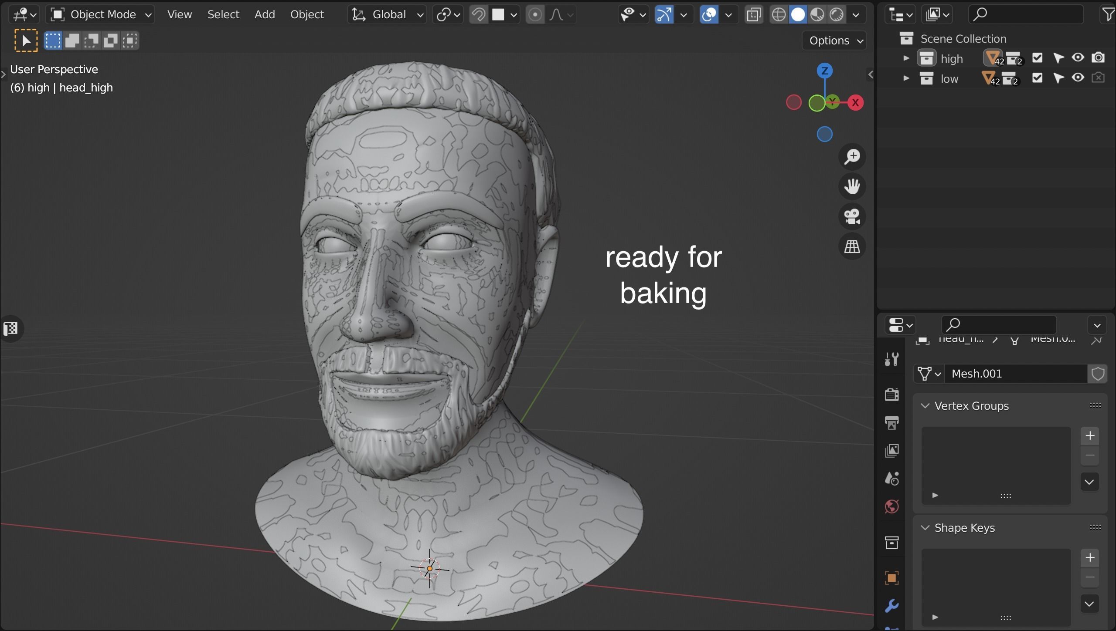Toggle viewport overlays button
Screen dimensions: 1116x631
coord(709,15)
